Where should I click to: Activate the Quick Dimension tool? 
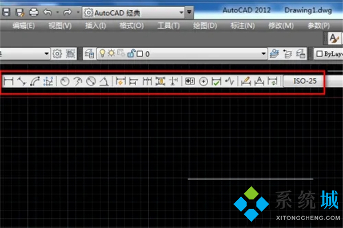coord(121,81)
